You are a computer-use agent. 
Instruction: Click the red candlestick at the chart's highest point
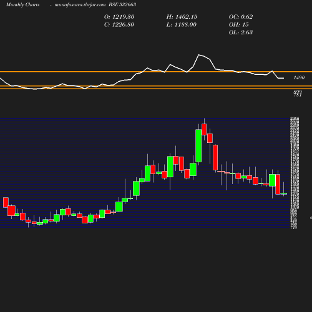click(204, 129)
